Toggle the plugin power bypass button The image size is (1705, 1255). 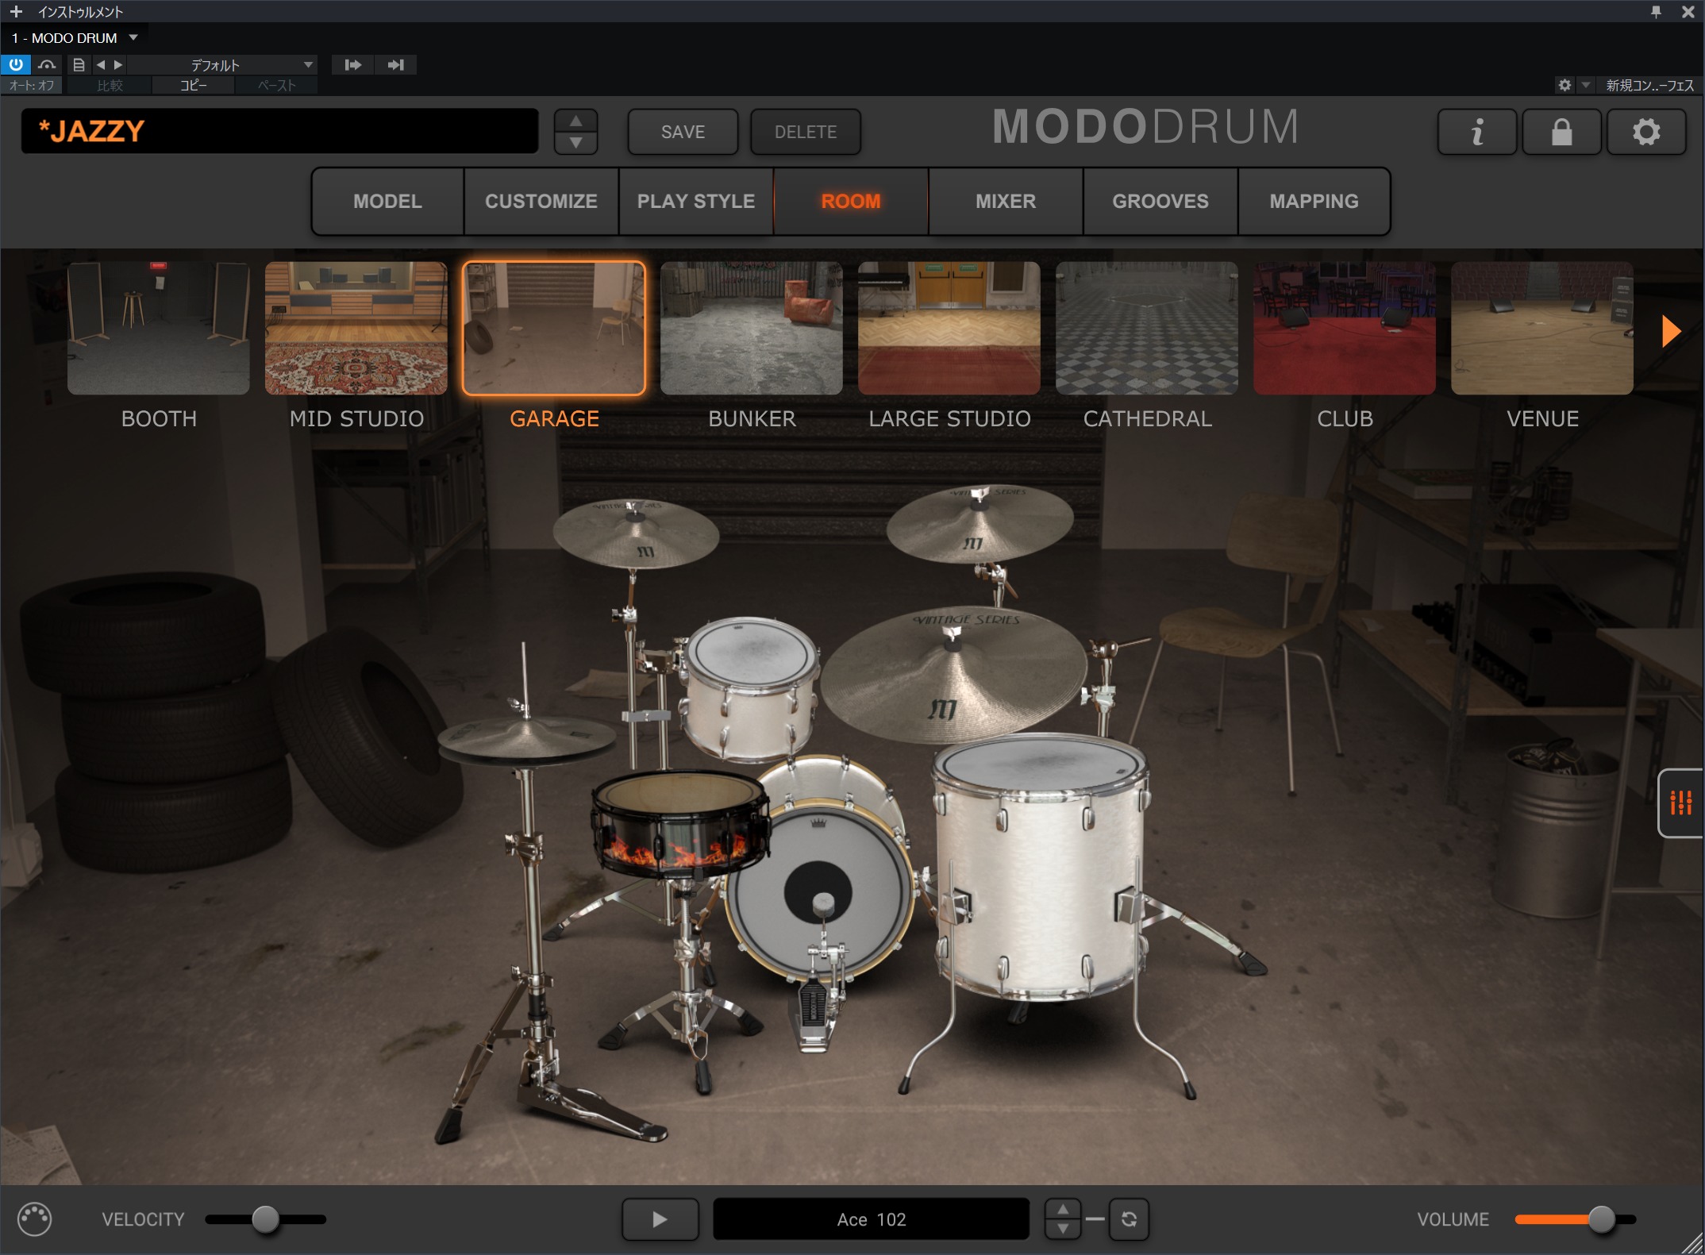click(x=16, y=64)
